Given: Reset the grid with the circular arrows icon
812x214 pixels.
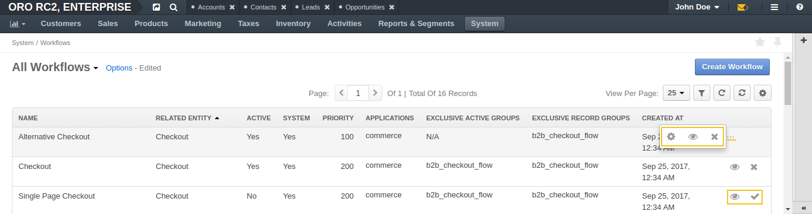Looking at the screenshot, I should click(741, 93).
